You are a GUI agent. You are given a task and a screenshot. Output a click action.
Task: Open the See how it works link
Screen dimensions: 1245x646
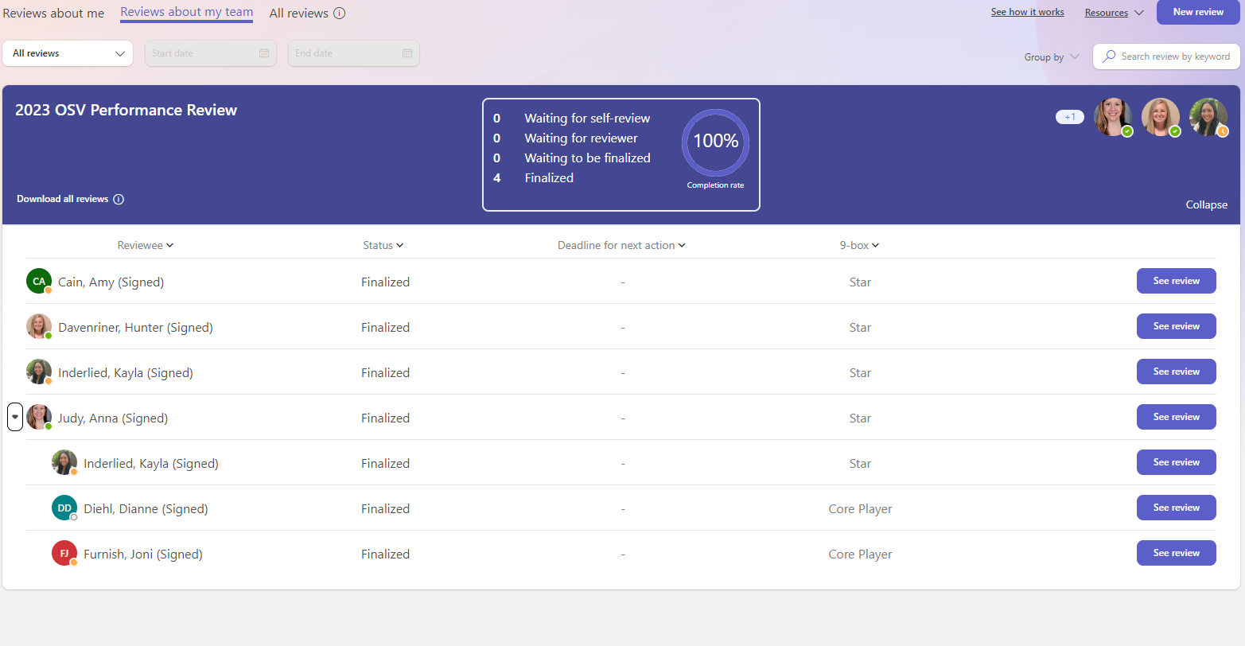1027,12
